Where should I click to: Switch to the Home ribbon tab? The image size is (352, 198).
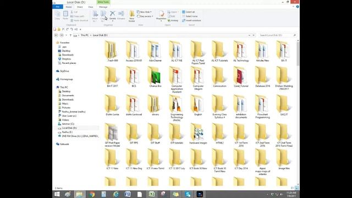(x=69, y=7)
